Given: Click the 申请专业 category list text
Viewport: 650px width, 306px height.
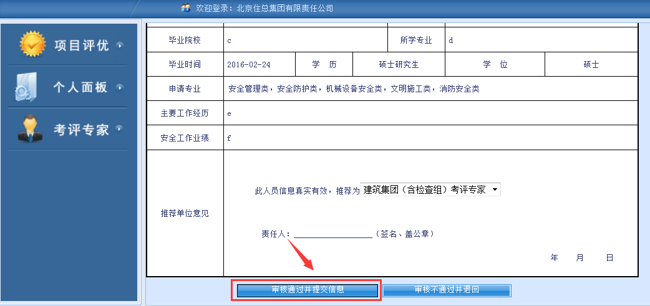Looking at the screenshot, I should point(354,89).
